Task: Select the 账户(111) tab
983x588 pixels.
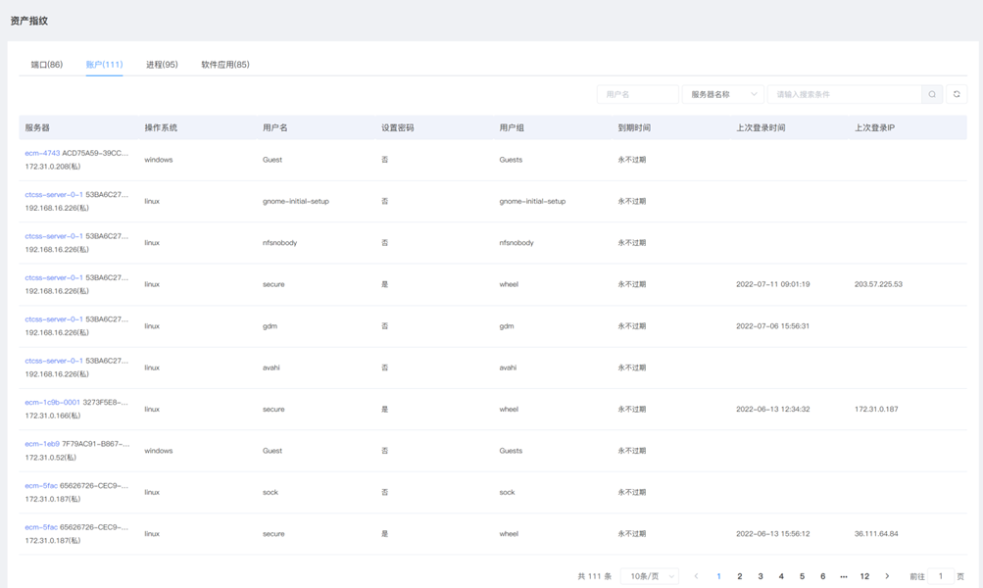Action: coord(104,65)
